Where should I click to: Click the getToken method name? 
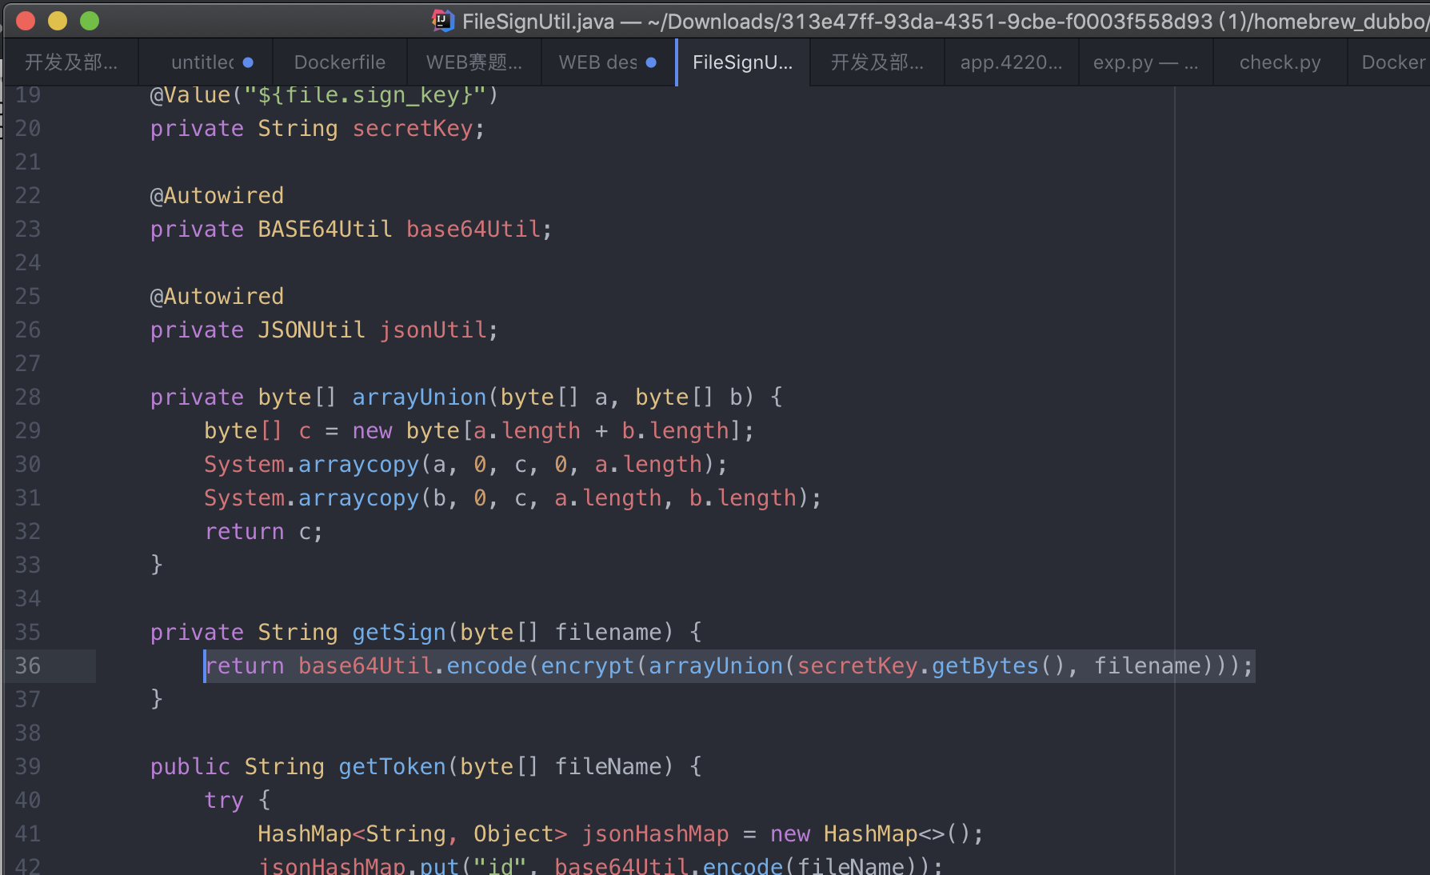[392, 766]
